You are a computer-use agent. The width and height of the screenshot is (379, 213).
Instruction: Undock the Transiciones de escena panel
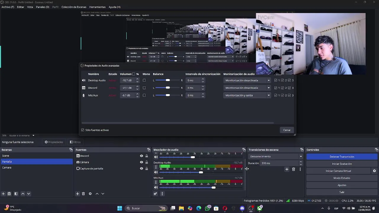302,150
